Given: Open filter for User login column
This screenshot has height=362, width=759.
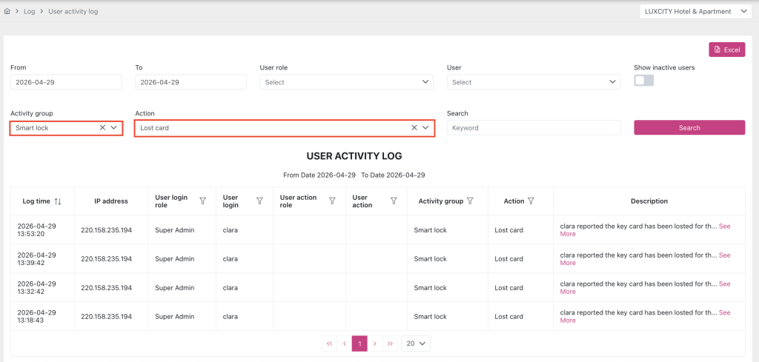Looking at the screenshot, I should (259, 201).
